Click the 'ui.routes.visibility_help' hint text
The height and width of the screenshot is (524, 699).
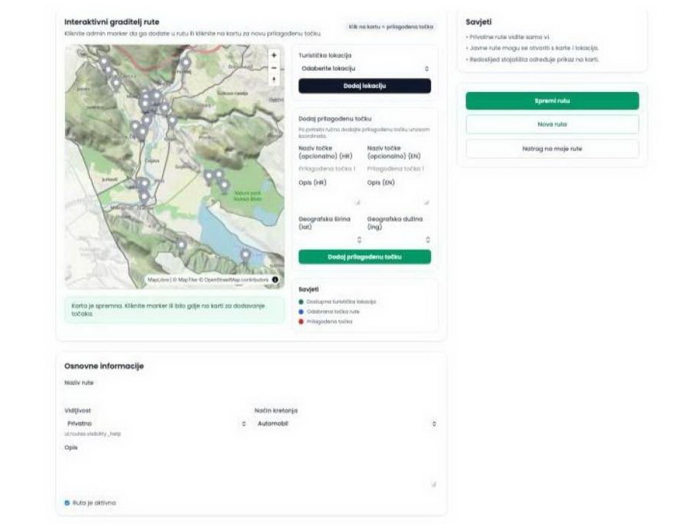93,433
